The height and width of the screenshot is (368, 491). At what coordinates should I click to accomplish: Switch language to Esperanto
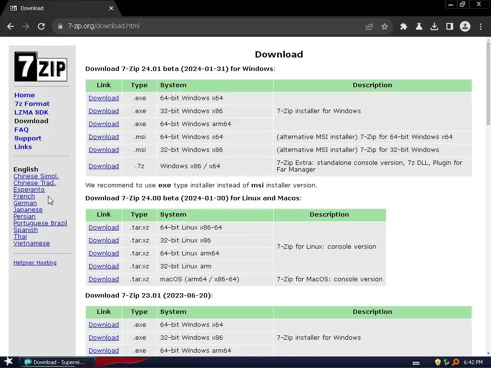pos(29,190)
